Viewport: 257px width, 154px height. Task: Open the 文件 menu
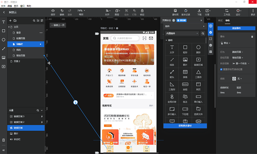point(3,6)
